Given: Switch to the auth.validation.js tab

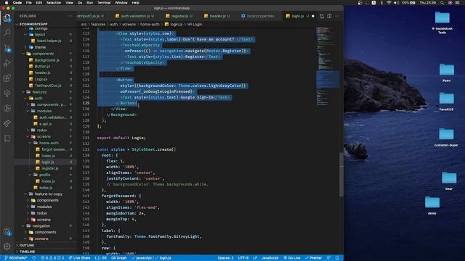Looking at the screenshot, I should point(135,16).
